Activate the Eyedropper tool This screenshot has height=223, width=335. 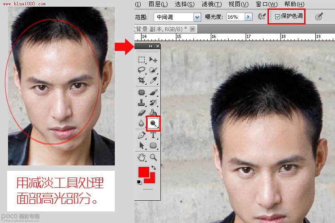(x=153, y=80)
